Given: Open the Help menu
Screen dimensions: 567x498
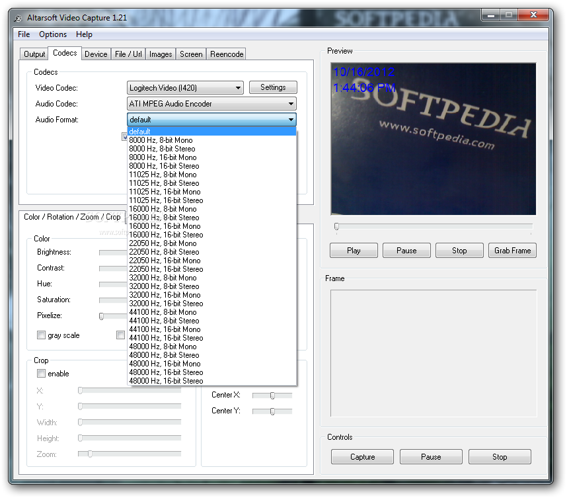Looking at the screenshot, I should (x=84, y=34).
